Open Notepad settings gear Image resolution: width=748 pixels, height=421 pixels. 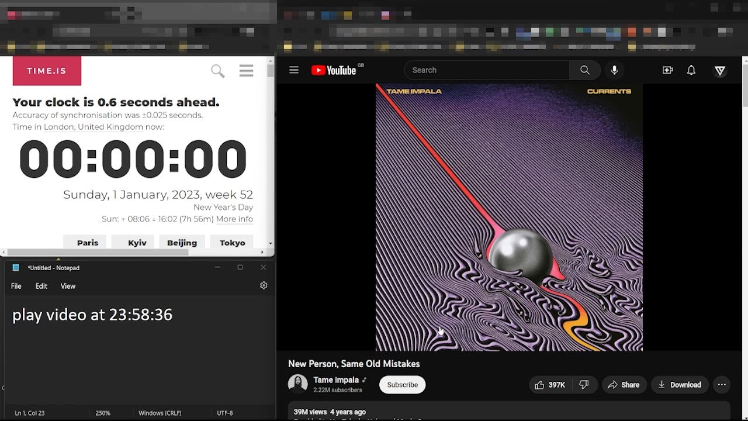264,285
